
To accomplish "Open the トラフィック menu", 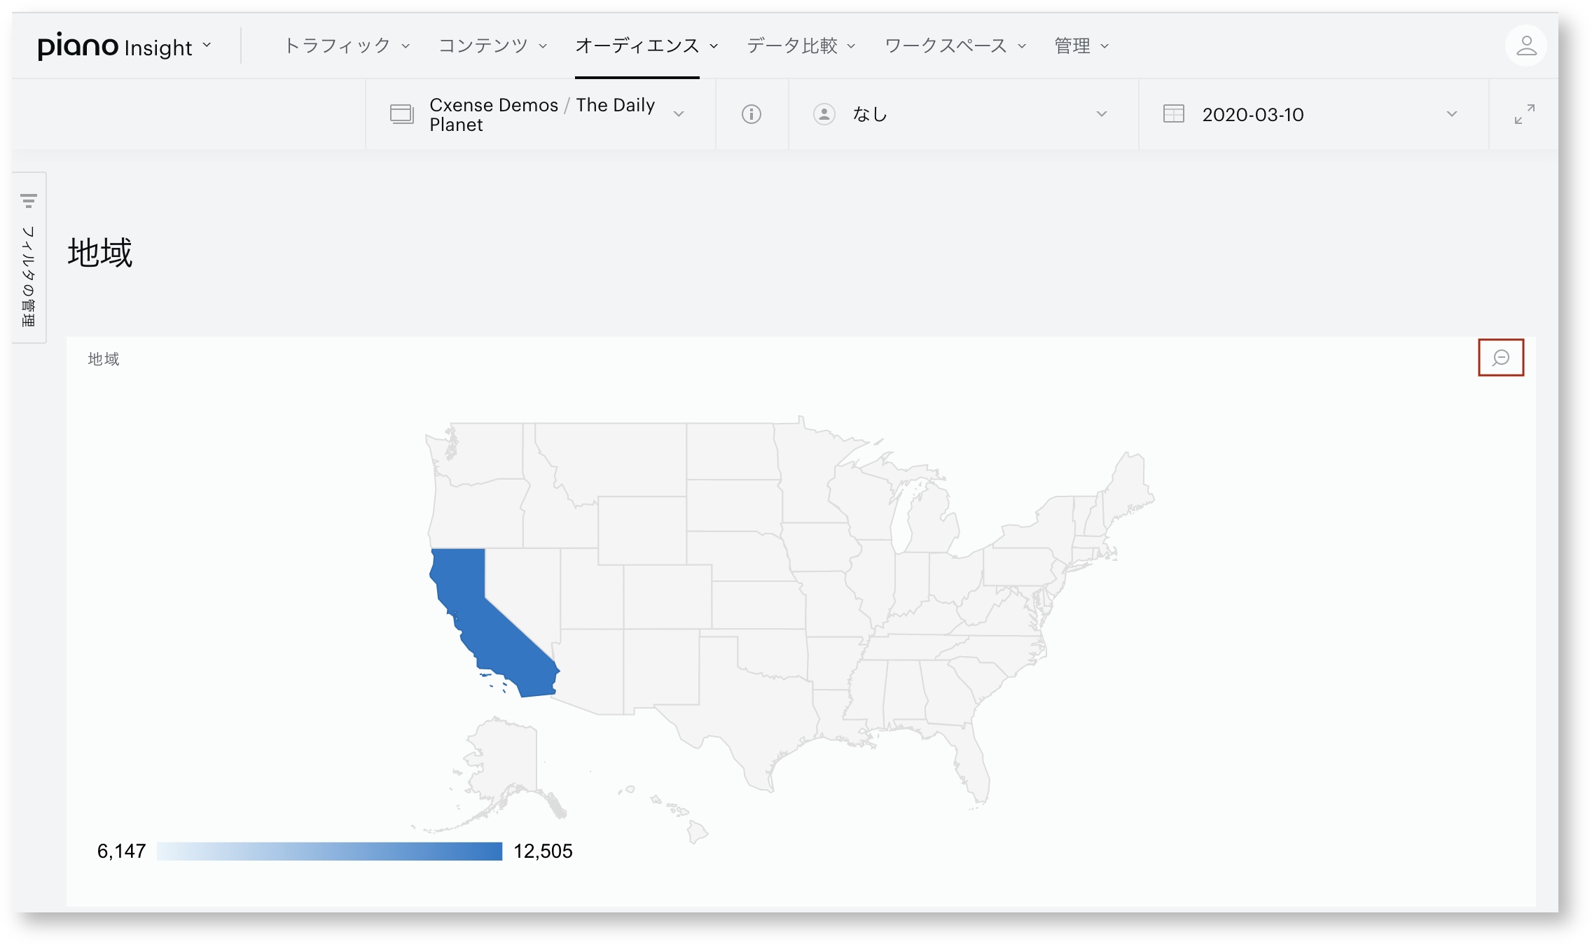I will 346,46.
